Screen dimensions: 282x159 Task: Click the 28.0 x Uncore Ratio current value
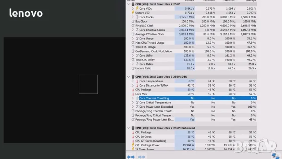pos(190,68)
